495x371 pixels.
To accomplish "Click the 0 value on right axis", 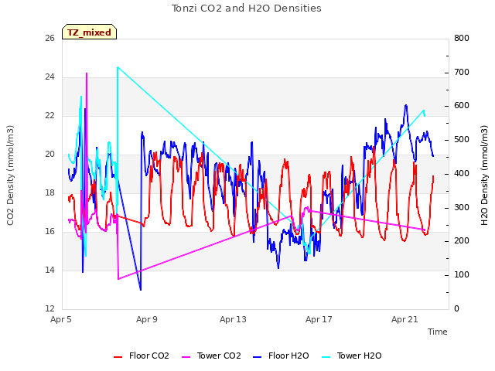I will (457, 309).
